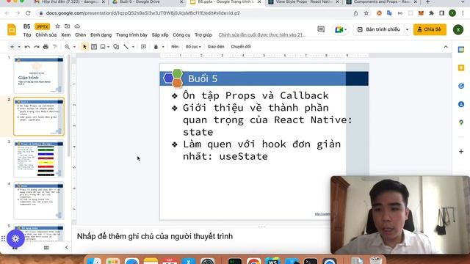The height and width of the screenshot is (264, 470).
Task: Open the Bố cục layout dropdown
Action: [x=193, y=47]
